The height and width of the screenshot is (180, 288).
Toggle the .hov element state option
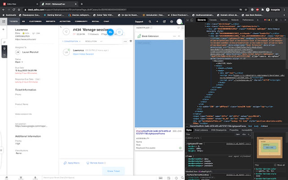(238, 134)
